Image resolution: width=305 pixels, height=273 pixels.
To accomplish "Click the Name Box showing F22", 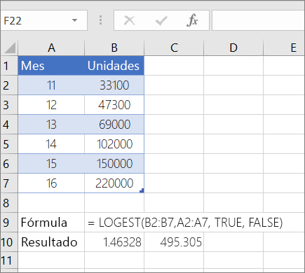I will point(44,20).
